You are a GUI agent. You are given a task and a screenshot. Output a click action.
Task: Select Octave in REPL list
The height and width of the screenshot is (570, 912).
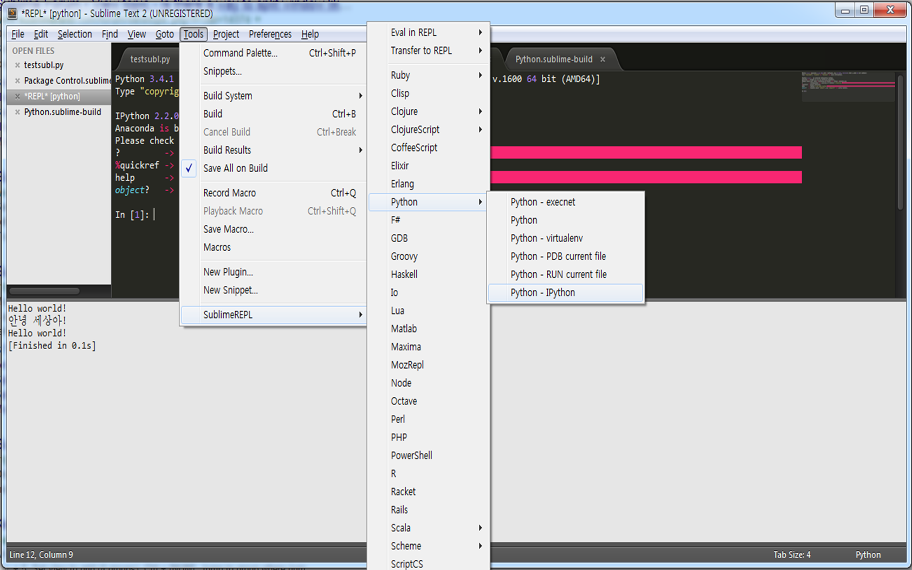coord(429,401)
